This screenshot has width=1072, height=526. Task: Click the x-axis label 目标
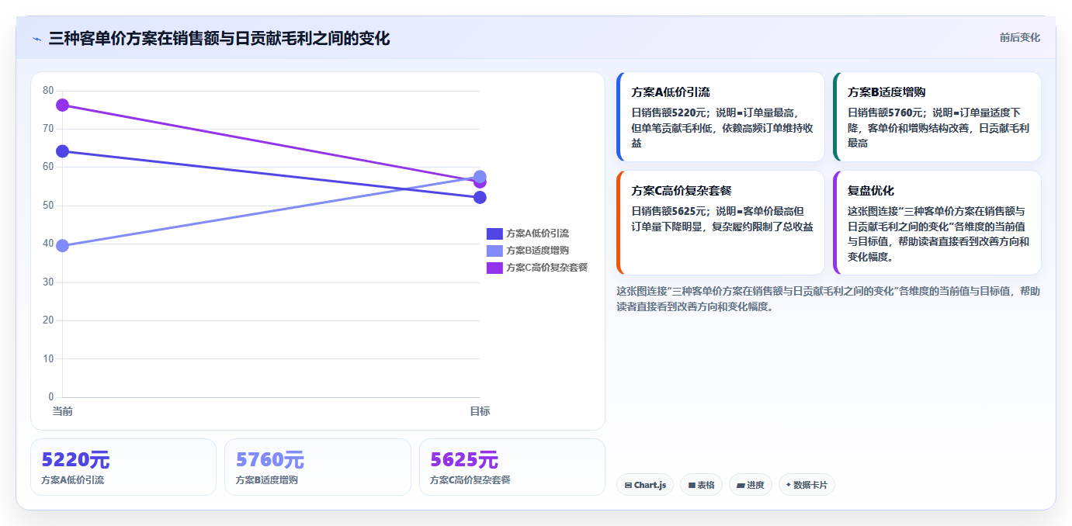coord(480,411)
